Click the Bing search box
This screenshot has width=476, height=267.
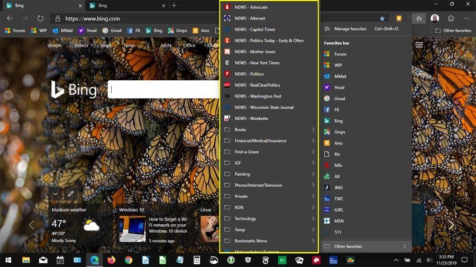click(163, 89)
